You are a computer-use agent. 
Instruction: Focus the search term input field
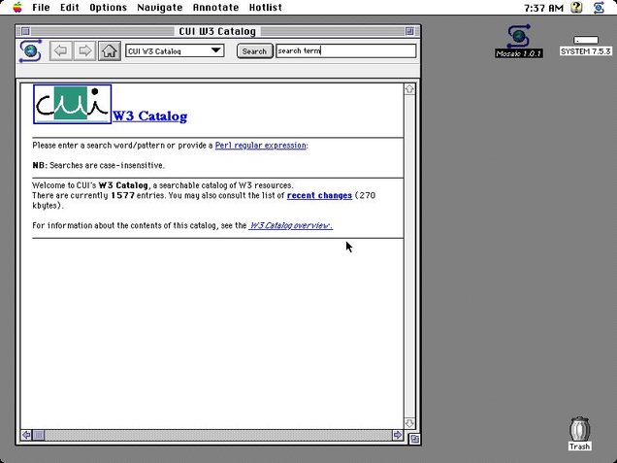tap(346, 50)
